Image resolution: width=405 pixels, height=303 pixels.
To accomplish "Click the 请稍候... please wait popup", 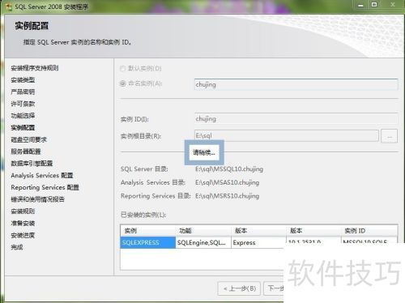I will [204, 152].
